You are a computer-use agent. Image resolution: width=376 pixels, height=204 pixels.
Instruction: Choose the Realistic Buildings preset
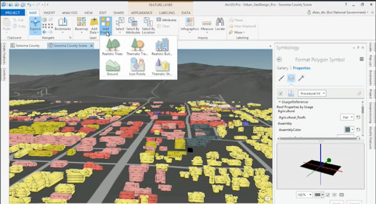tap(162, 47)
